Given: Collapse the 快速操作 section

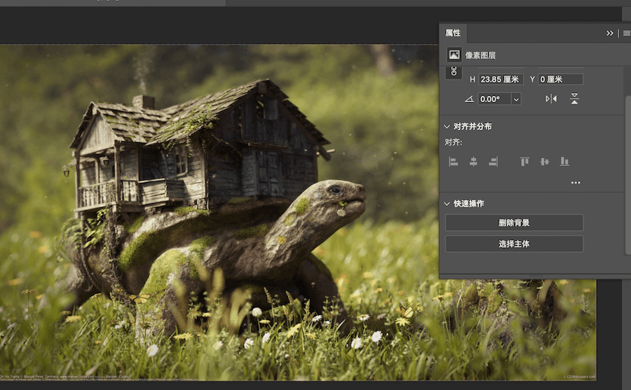Looking at the screenshot, I should 447,204.
